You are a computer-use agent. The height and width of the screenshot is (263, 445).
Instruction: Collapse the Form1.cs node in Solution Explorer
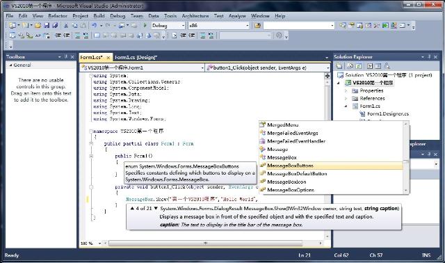coord(346,106)
